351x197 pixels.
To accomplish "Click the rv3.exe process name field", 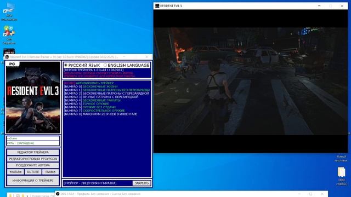I will coord(33,138).
